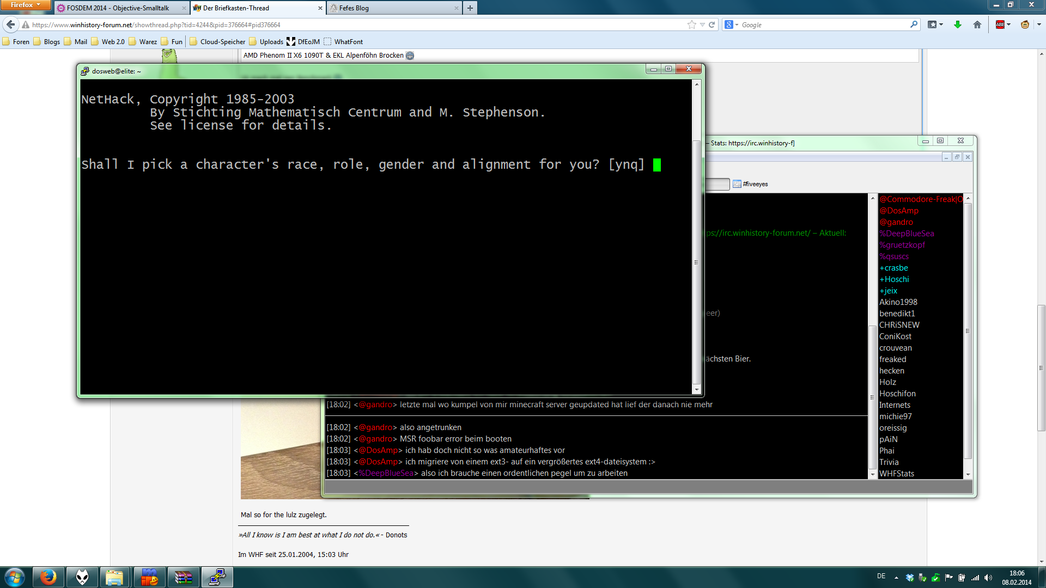The height and width of the screenshot is (588, 1046).
Task: Open a new Firefox tab
Action: [x=470, y=8]
